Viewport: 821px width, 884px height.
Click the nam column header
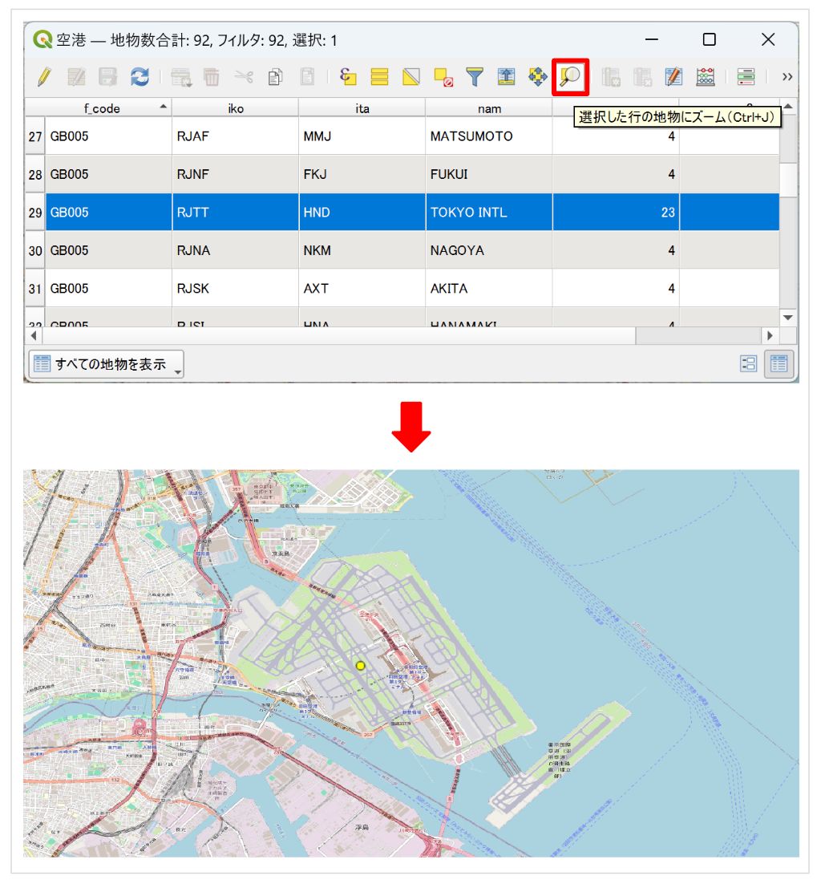pyautogui.click(x=489, y=108)
